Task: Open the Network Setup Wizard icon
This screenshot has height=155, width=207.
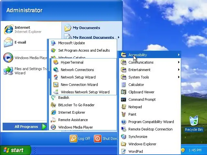Action: 56,77
